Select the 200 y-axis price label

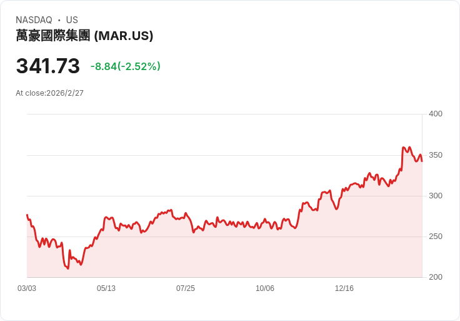436,277
